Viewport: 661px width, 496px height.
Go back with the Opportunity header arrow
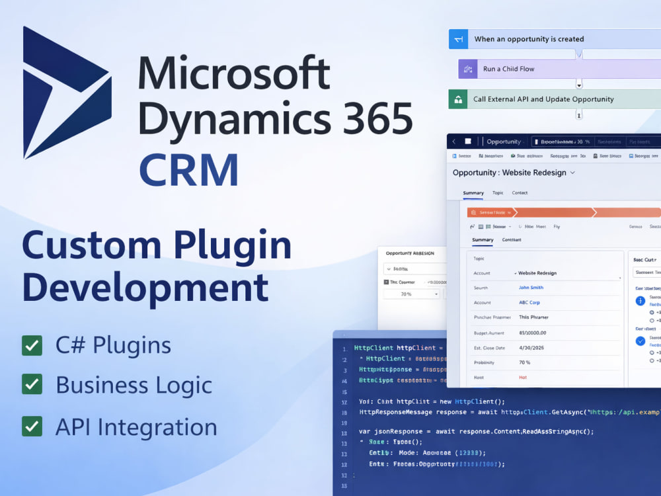click(454, 142)
